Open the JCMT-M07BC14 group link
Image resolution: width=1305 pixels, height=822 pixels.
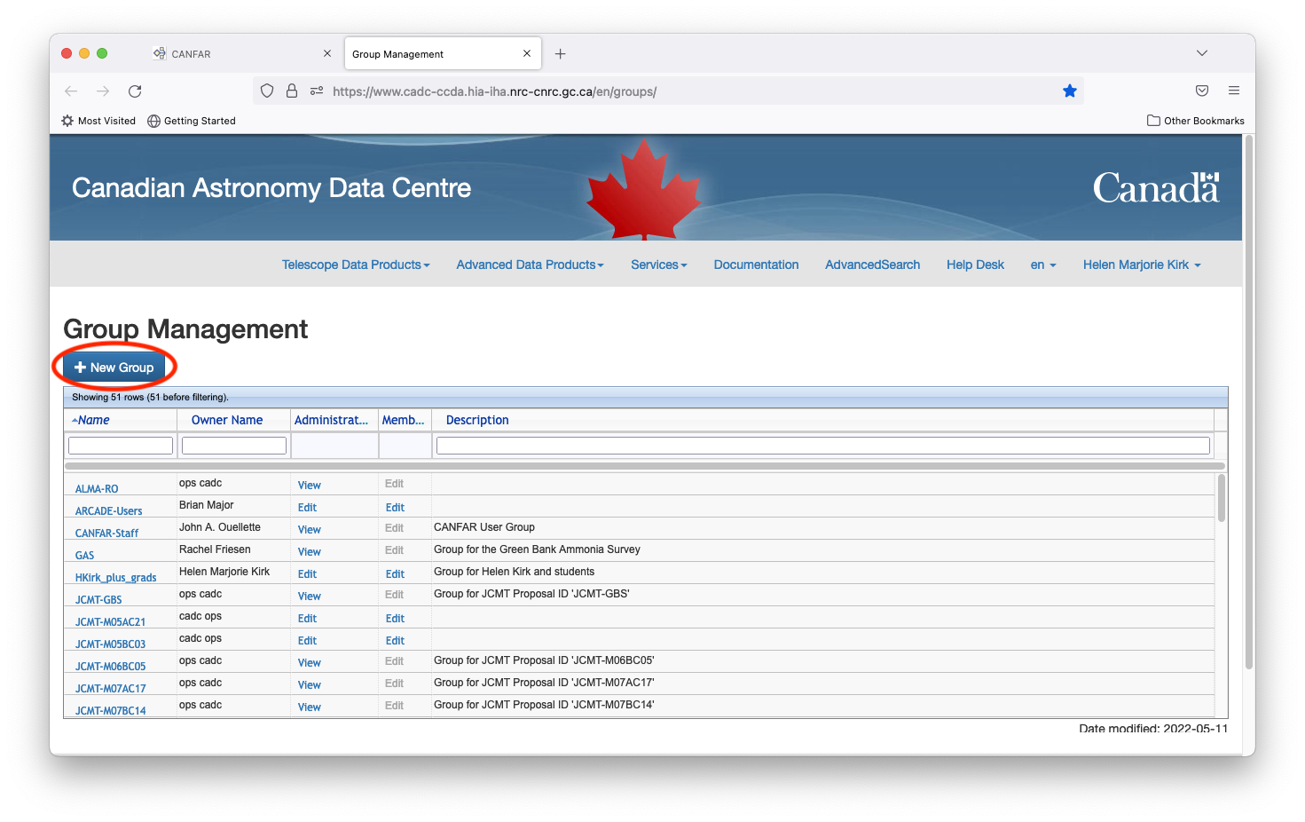point(110,711)
